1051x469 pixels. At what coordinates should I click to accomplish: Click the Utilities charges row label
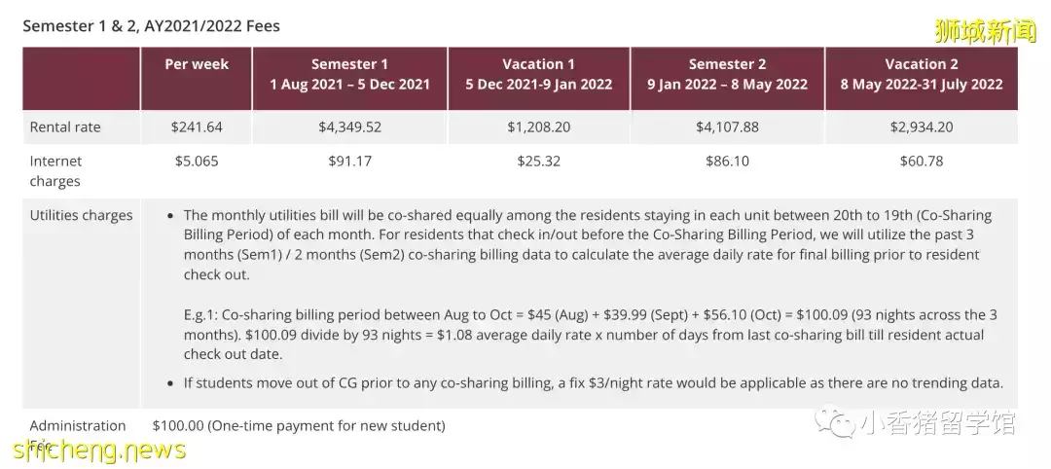81,215
